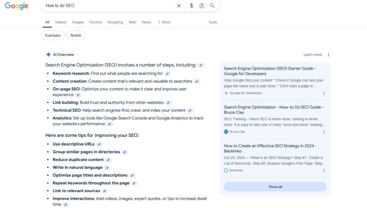Click the AI Overview sparkle icon
Image resolution: width=367 pixels, height=208 pixels.
pos(48,54)
